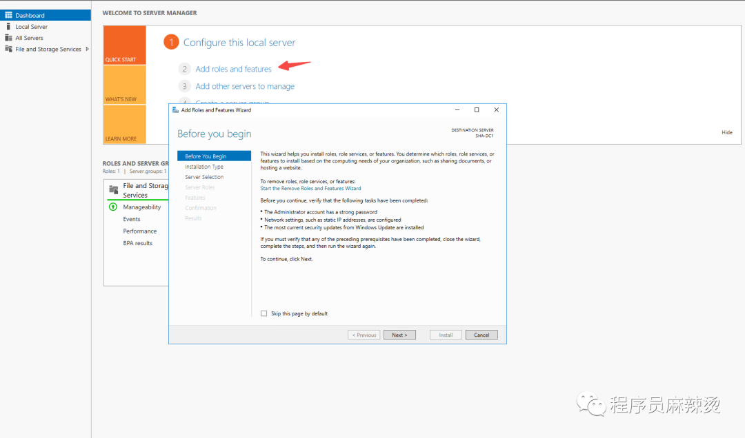
Task: Open Dashboard in the left navigation
Action: click(46, 15)
